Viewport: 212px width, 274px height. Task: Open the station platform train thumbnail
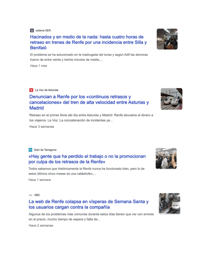click(170, 204)
